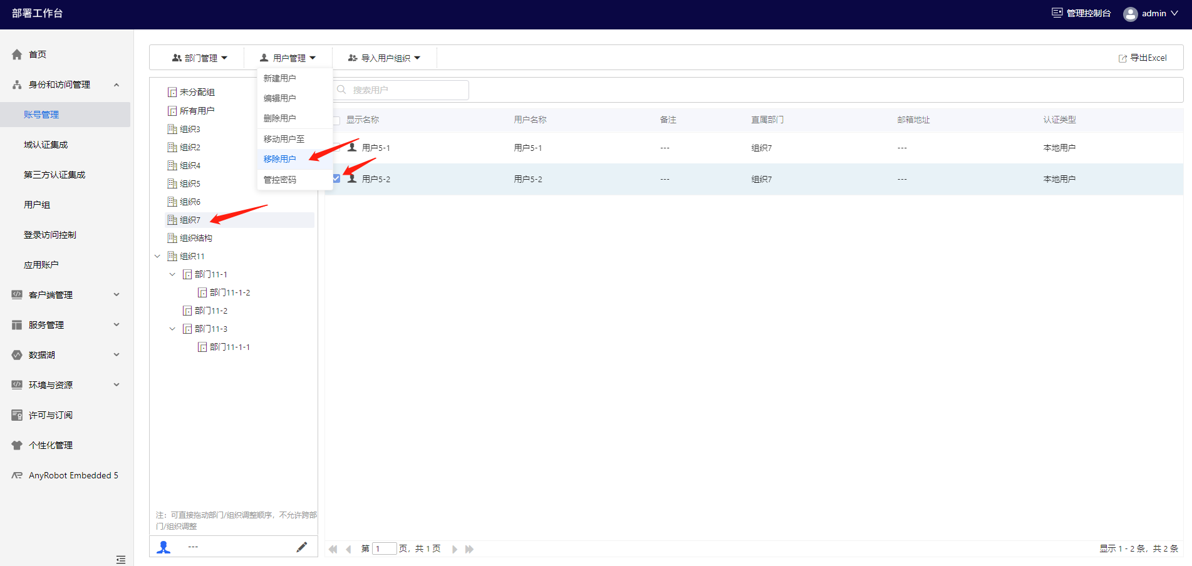Click the page number input field
Screen dimensions: 1192x566
click(385, 549)
